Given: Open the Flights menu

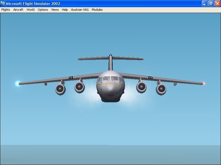Looking at the screenshot, I should click(x=6, y=10).
